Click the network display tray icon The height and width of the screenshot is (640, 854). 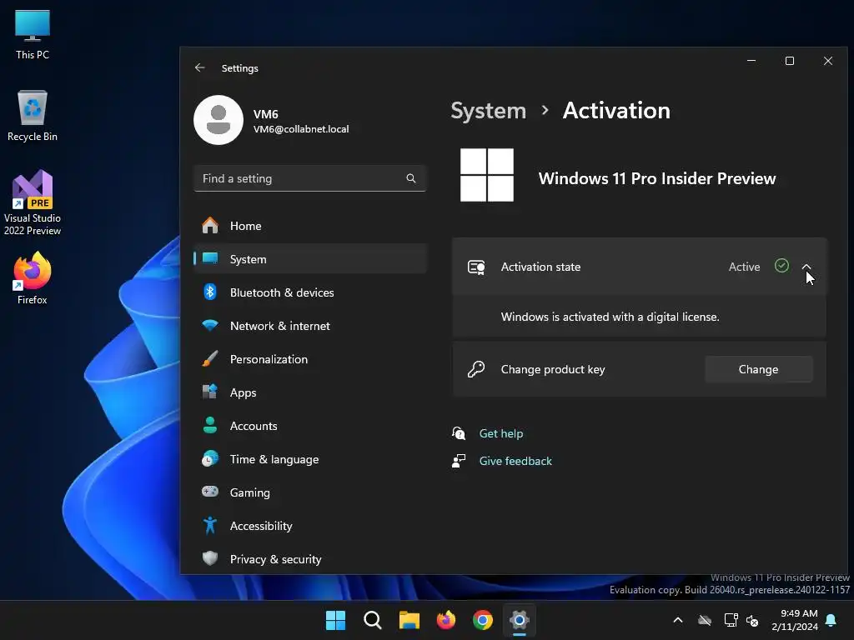(731, 620)
